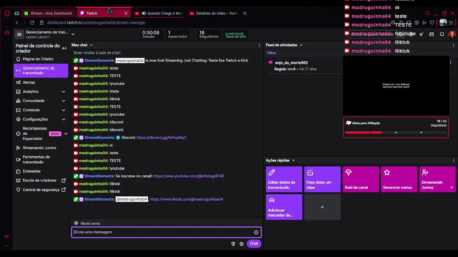
Task: Open Ferramentas de transmissão in sidebar
Action: pyautogui.click(x=41, y=160)
